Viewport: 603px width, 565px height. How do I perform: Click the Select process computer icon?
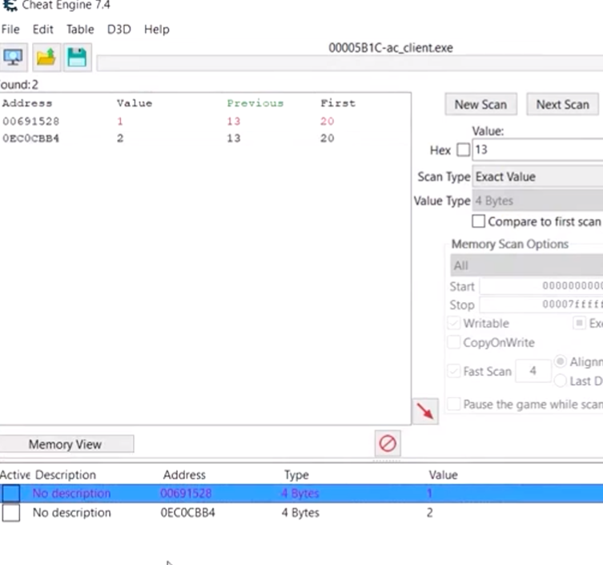pos(14,58)
